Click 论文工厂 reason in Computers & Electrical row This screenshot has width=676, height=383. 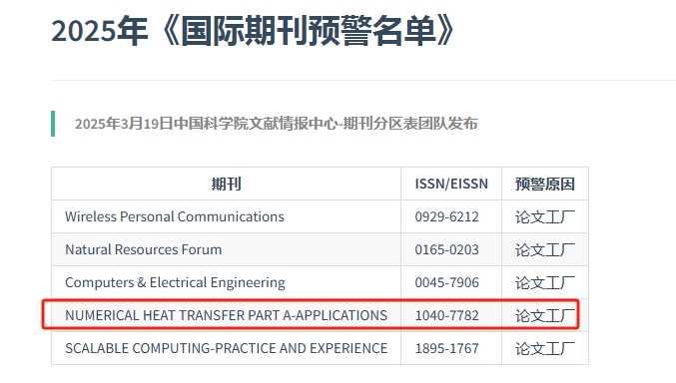click(x=545, y=282)
